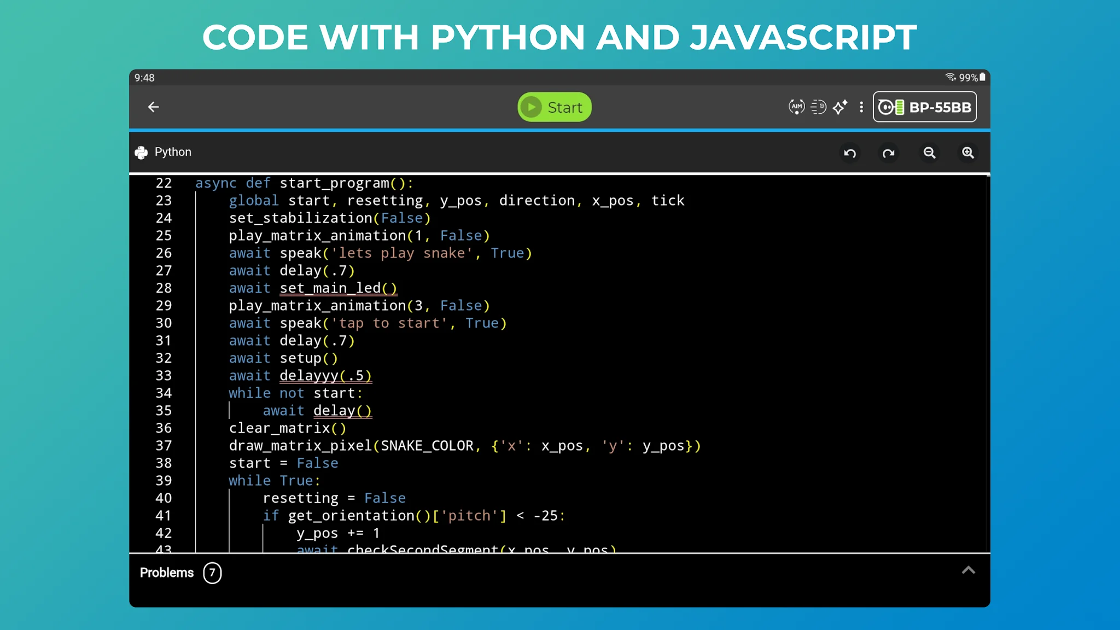Tap the Python logo icon
Viewport: 1120px width, 630px height.
(141, 153)
